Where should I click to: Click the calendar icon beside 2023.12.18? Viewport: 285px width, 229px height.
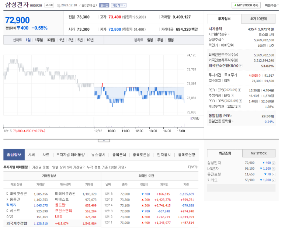coord(59,6)
